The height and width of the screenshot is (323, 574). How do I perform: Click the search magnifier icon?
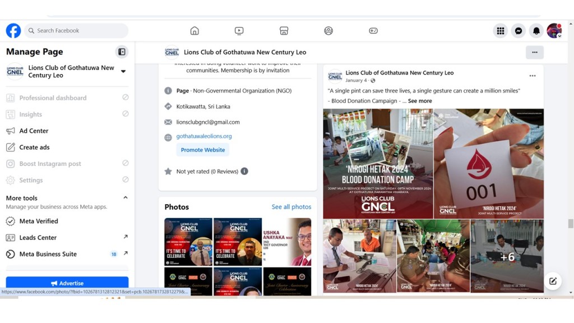pos(31,31)
